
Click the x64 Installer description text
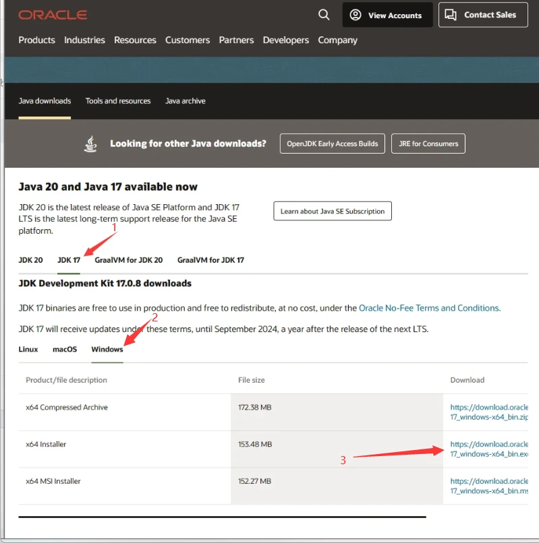click(46, 445)
